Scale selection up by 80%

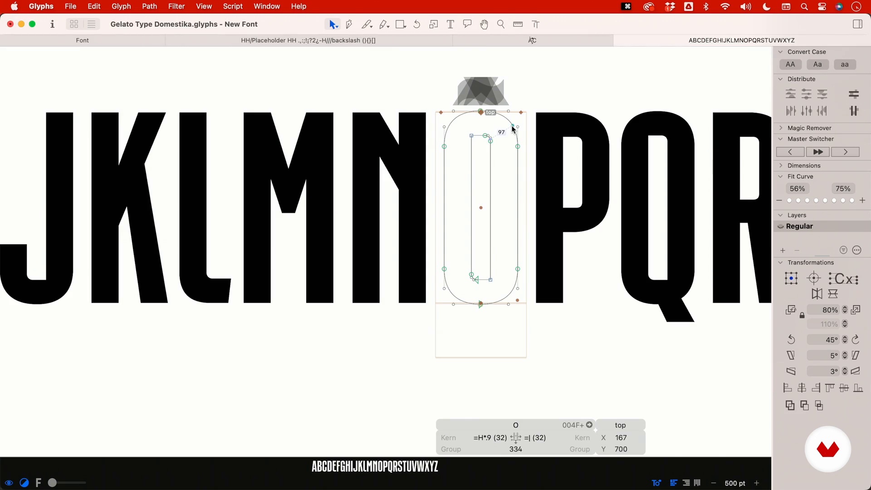pyautogui.click(x=856, y=310)
